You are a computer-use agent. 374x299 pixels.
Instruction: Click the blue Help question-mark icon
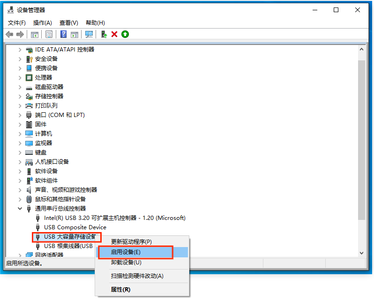[63, 34]
